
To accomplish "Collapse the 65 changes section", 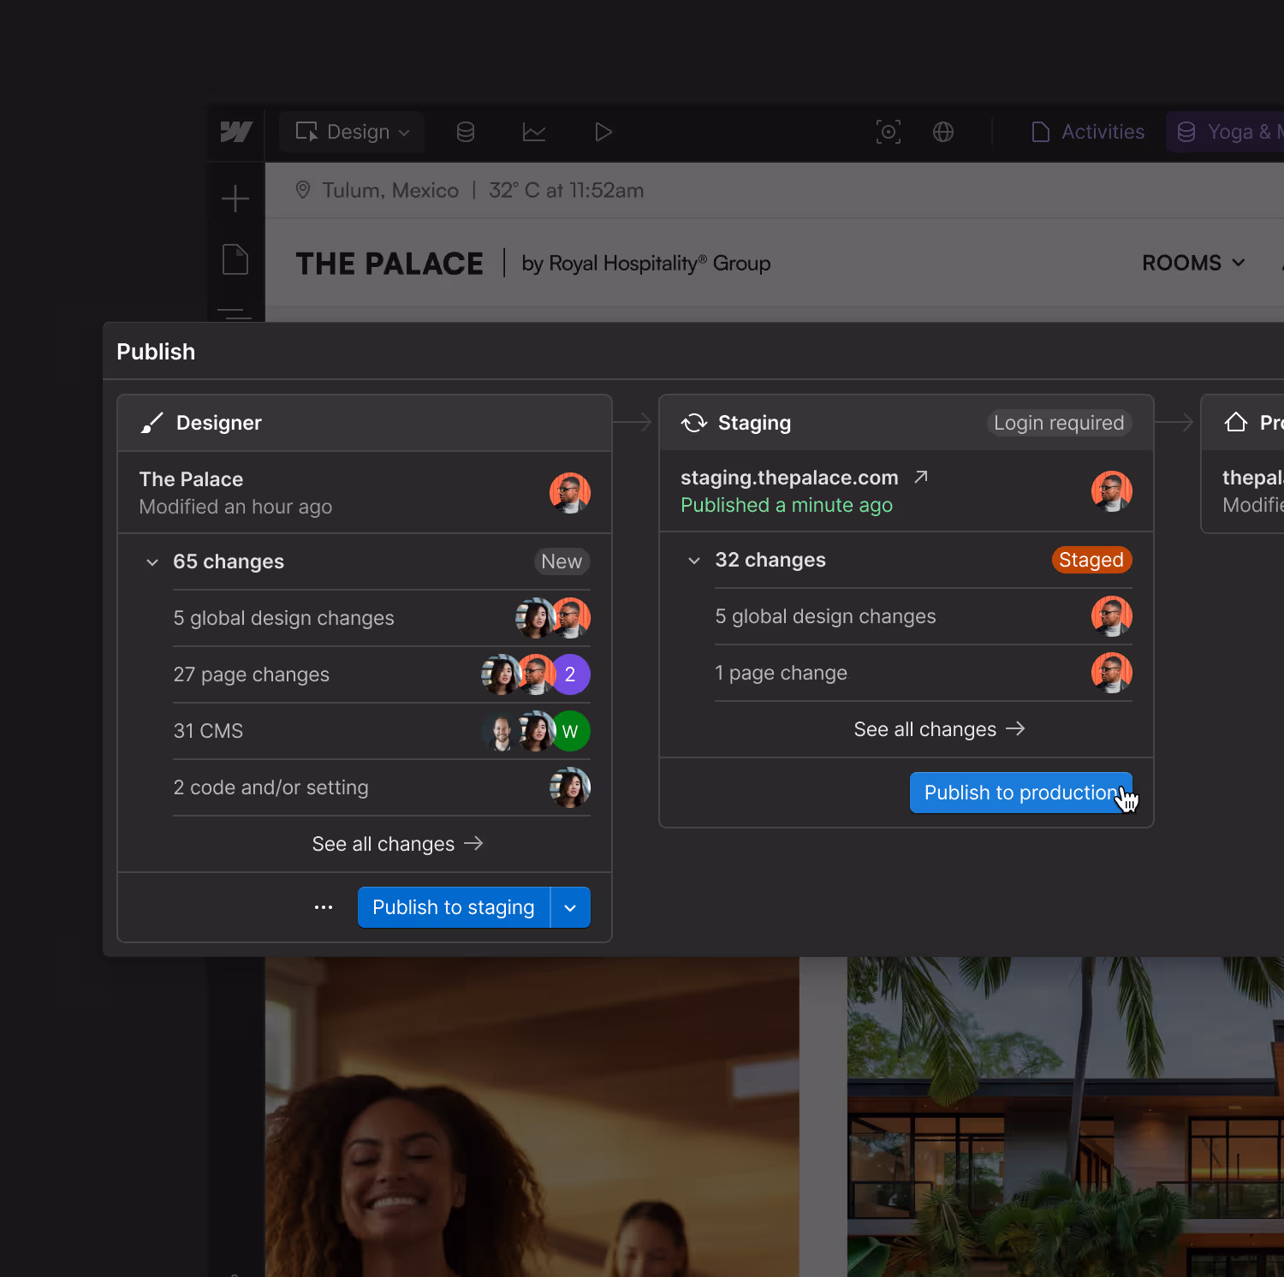I will pos(152,562).
